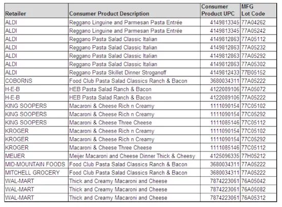Select the Consumer Product Description header cell

134,10
